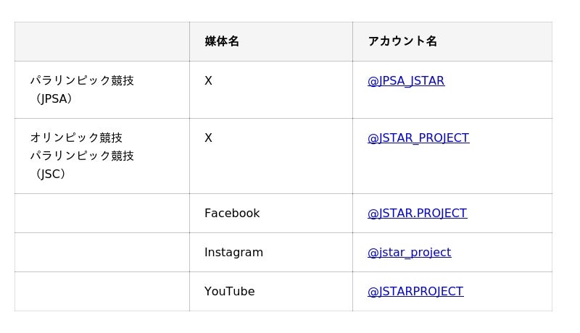Select the Facebook media name cell
Image resolution: width=580 pixels, height=333 pixels.
232,214
